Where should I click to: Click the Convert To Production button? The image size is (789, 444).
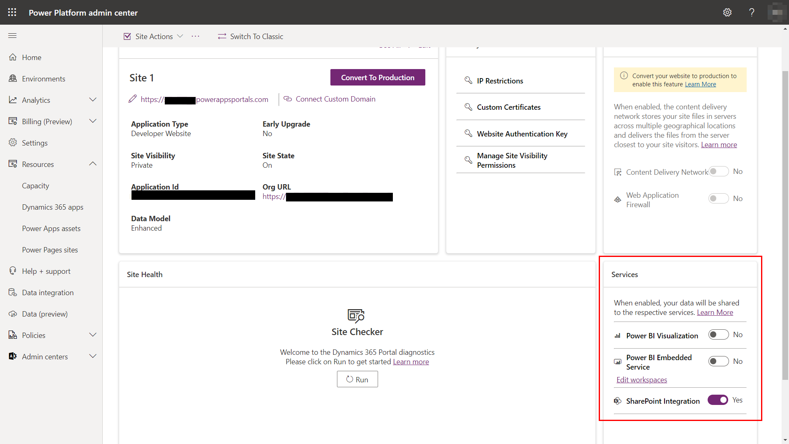(x=378, y=77)
